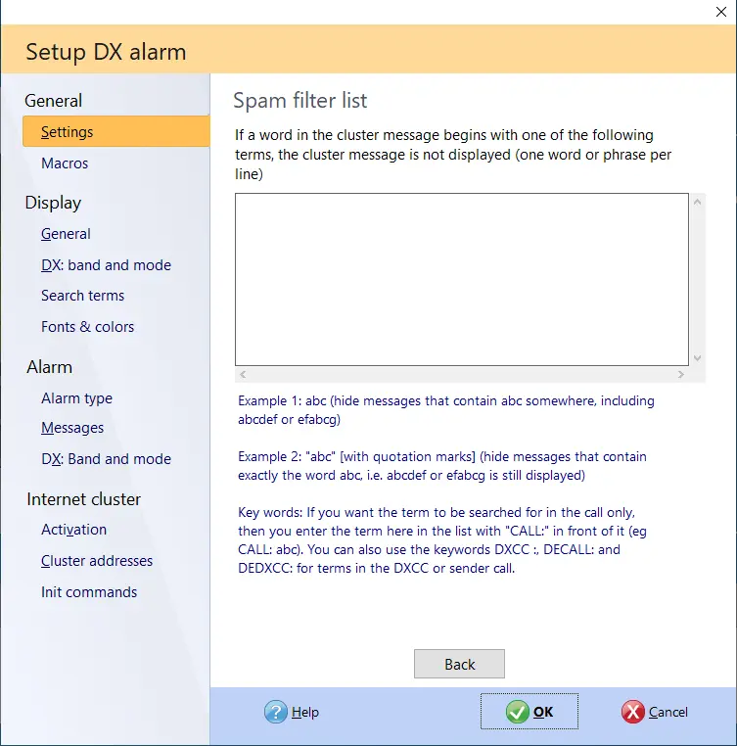The image size is (737, 746).
Task: Open Alarm DX: Band and mode
Action: tap(106, 458)
